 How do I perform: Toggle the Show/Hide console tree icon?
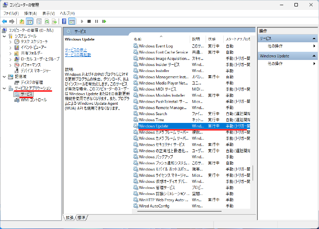click(x=30, y=22)
